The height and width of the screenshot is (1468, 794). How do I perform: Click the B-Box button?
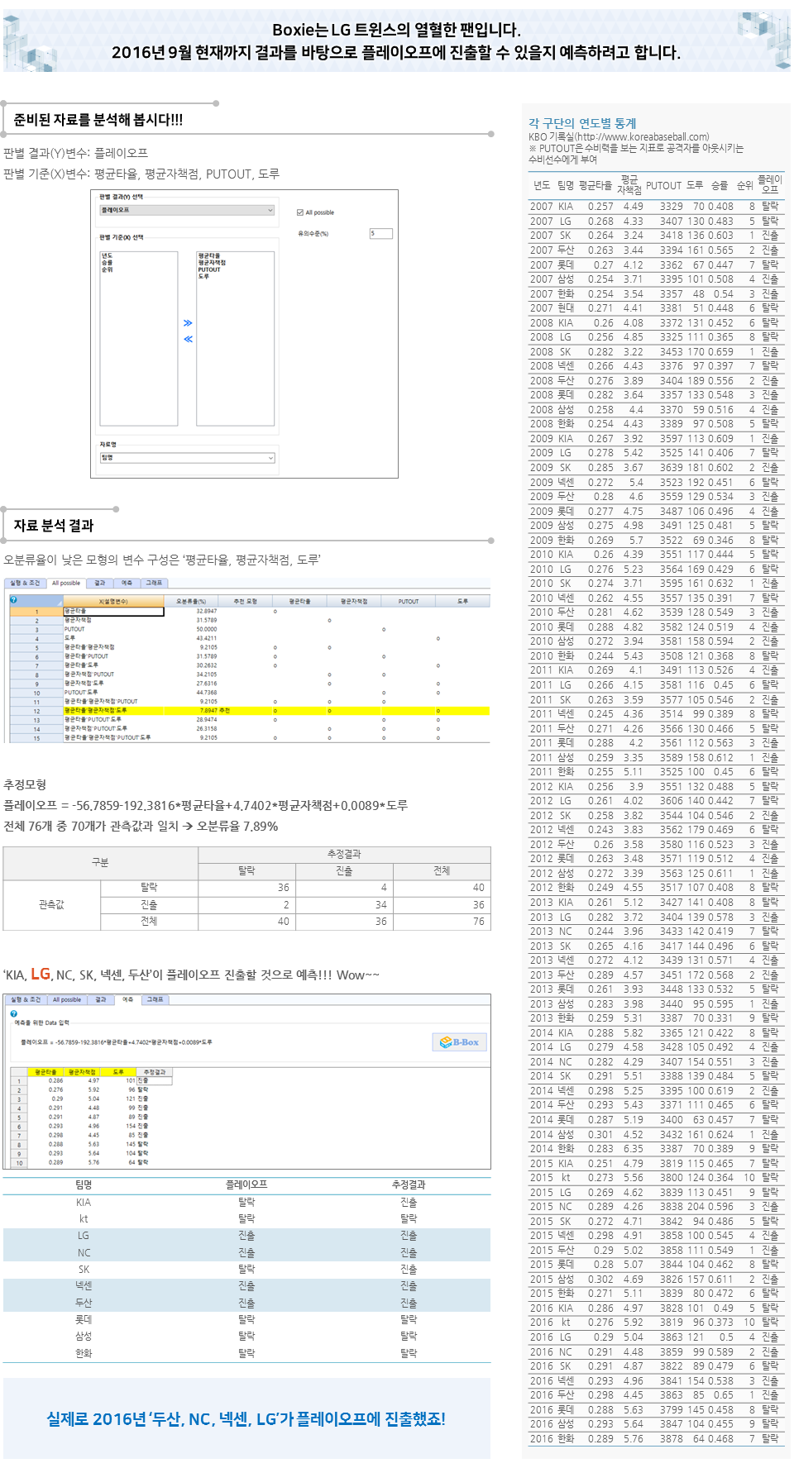[x=459, y=1041]
